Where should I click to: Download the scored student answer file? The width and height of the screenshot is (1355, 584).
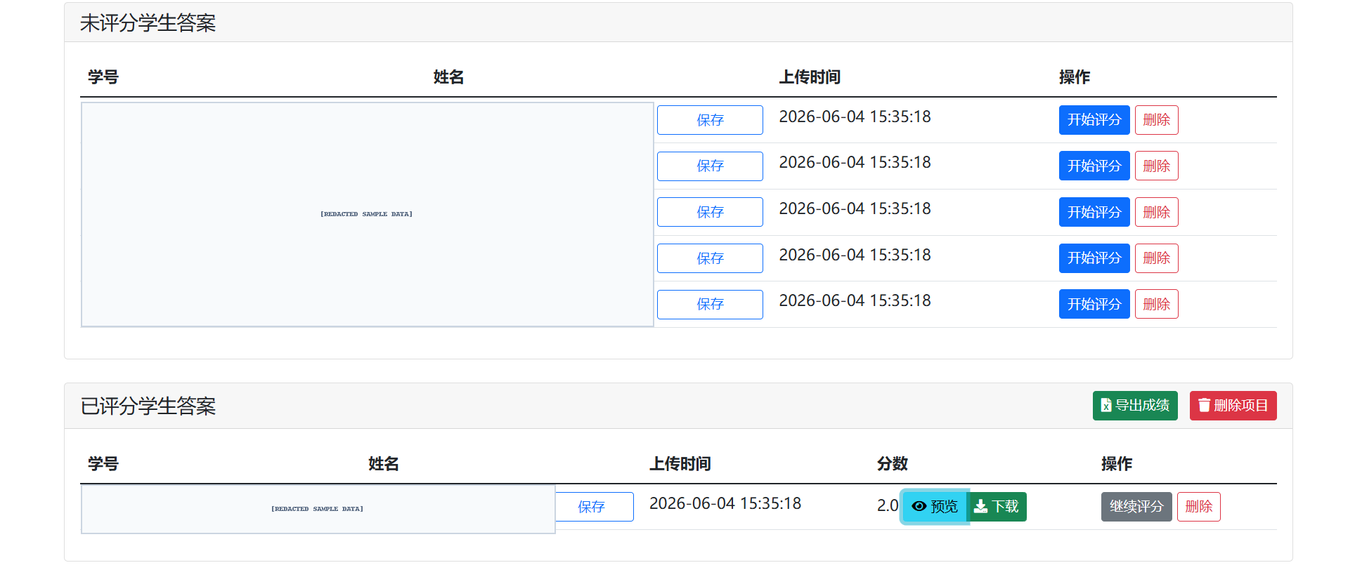point(997,507)
